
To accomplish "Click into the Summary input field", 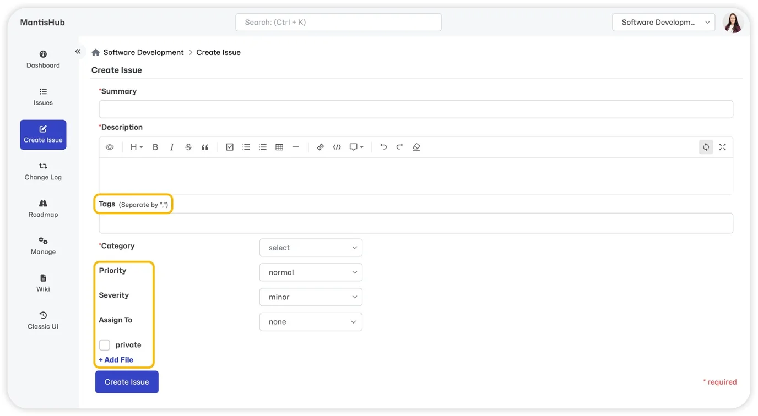I will [416, 109].
